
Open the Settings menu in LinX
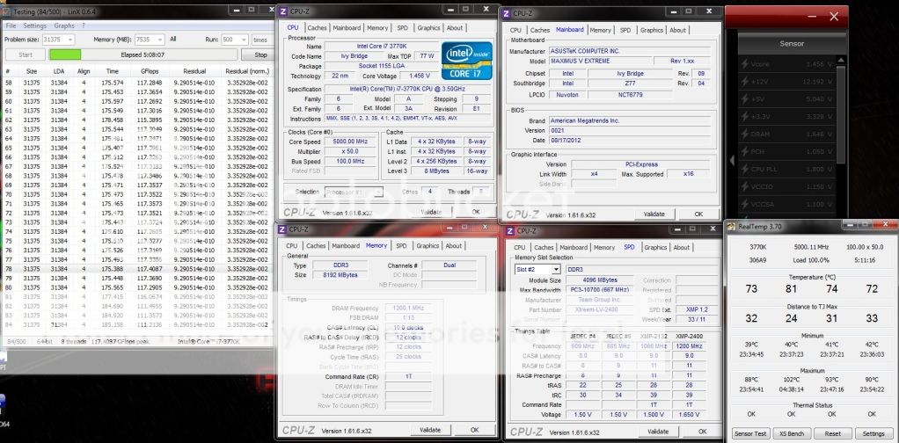[x=35, y=25]
